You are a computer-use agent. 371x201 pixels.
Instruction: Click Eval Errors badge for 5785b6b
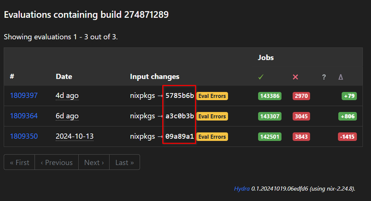click(212, 96)
